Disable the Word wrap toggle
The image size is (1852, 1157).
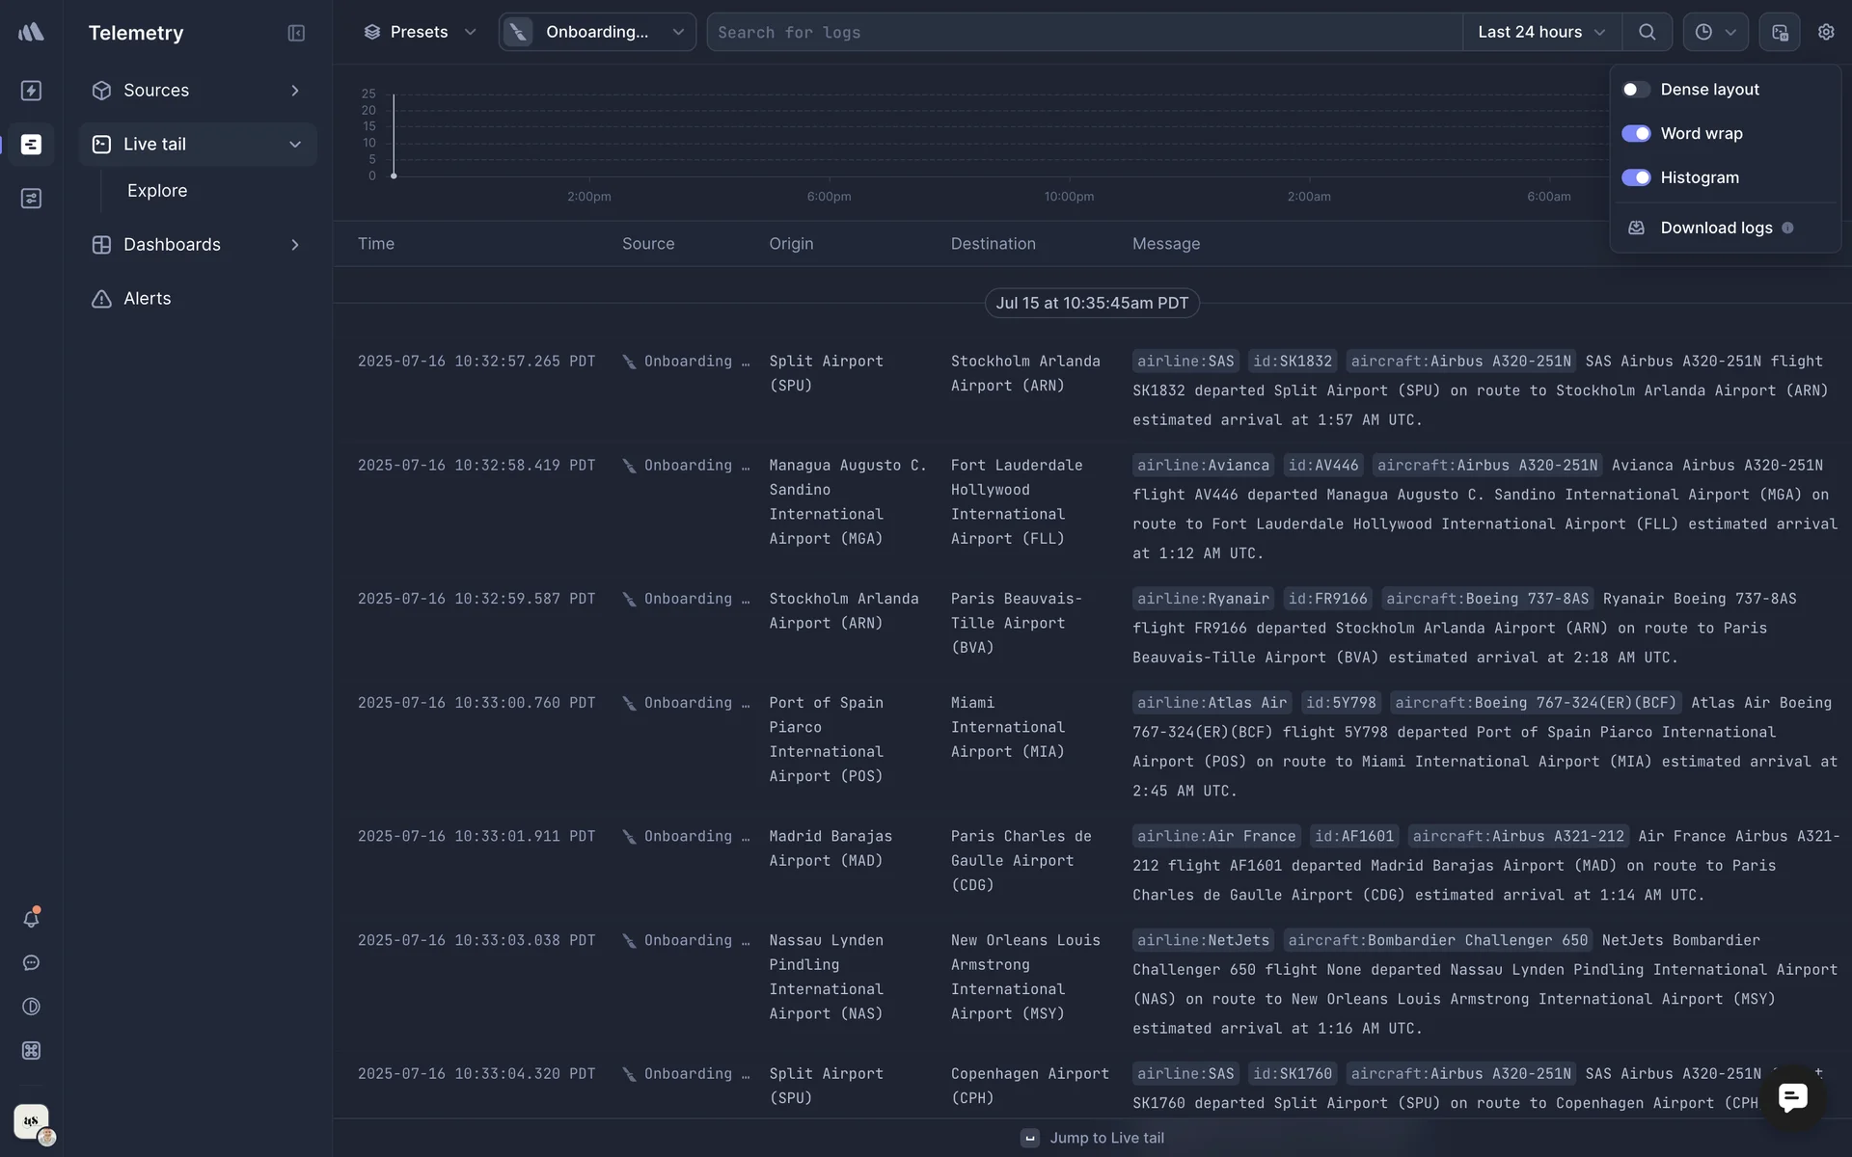pos(1636,134)
